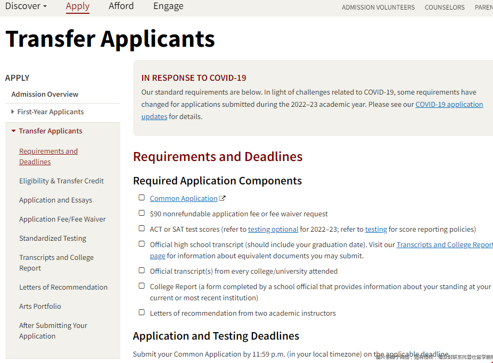This screenshot has width=493, height=363.
Task: Tick the ACT or SAT test scores checkbox
Action: coord(142,229)
